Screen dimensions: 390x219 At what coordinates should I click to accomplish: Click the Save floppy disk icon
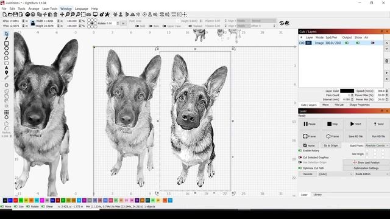pyautogui.click(x=15, y=15)
